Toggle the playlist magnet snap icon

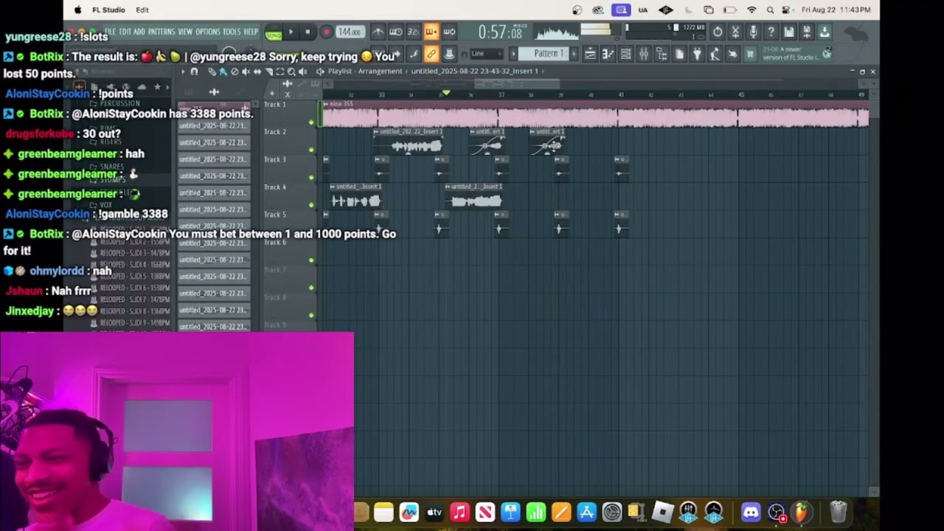click(194, 72)
